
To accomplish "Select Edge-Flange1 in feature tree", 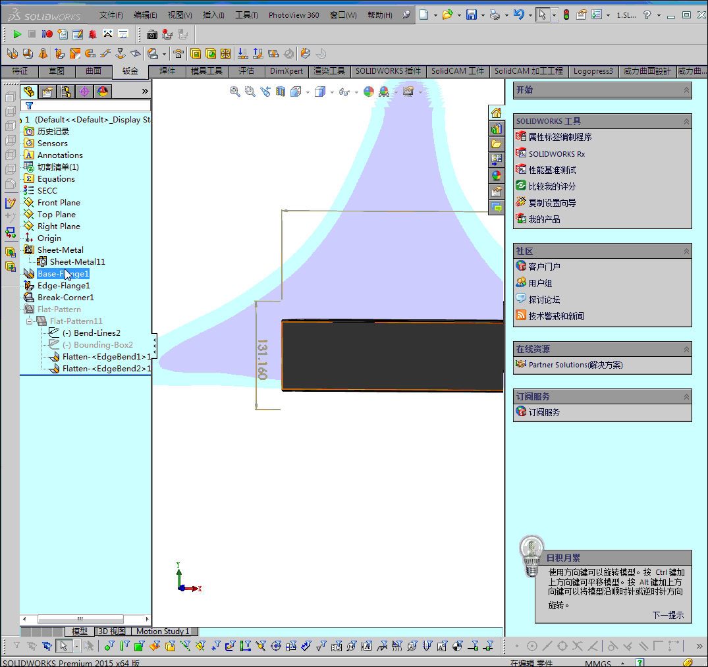I will pos(64,286).
